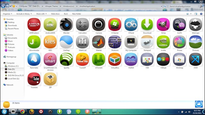The image size is (205, 115).
Task: Select the green Download icon file
Action: [147, 24]
